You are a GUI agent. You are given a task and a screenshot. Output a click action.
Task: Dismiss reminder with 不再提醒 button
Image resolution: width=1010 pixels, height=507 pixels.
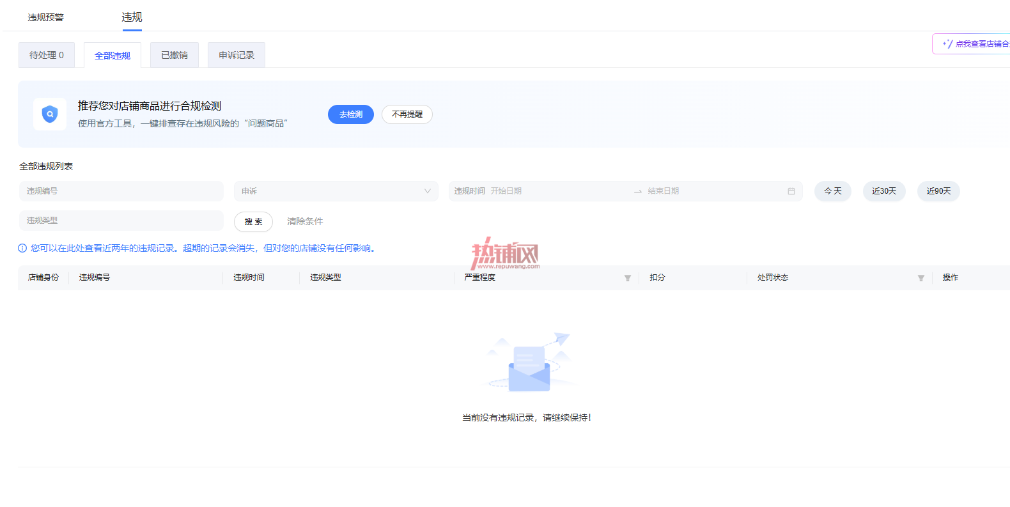[x=407, y=114]
